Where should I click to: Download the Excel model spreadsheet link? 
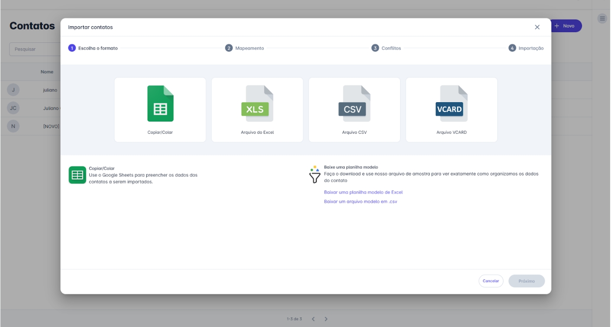tap(363, 192)
